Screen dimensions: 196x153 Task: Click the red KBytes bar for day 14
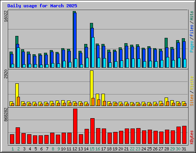coord(87,137)
